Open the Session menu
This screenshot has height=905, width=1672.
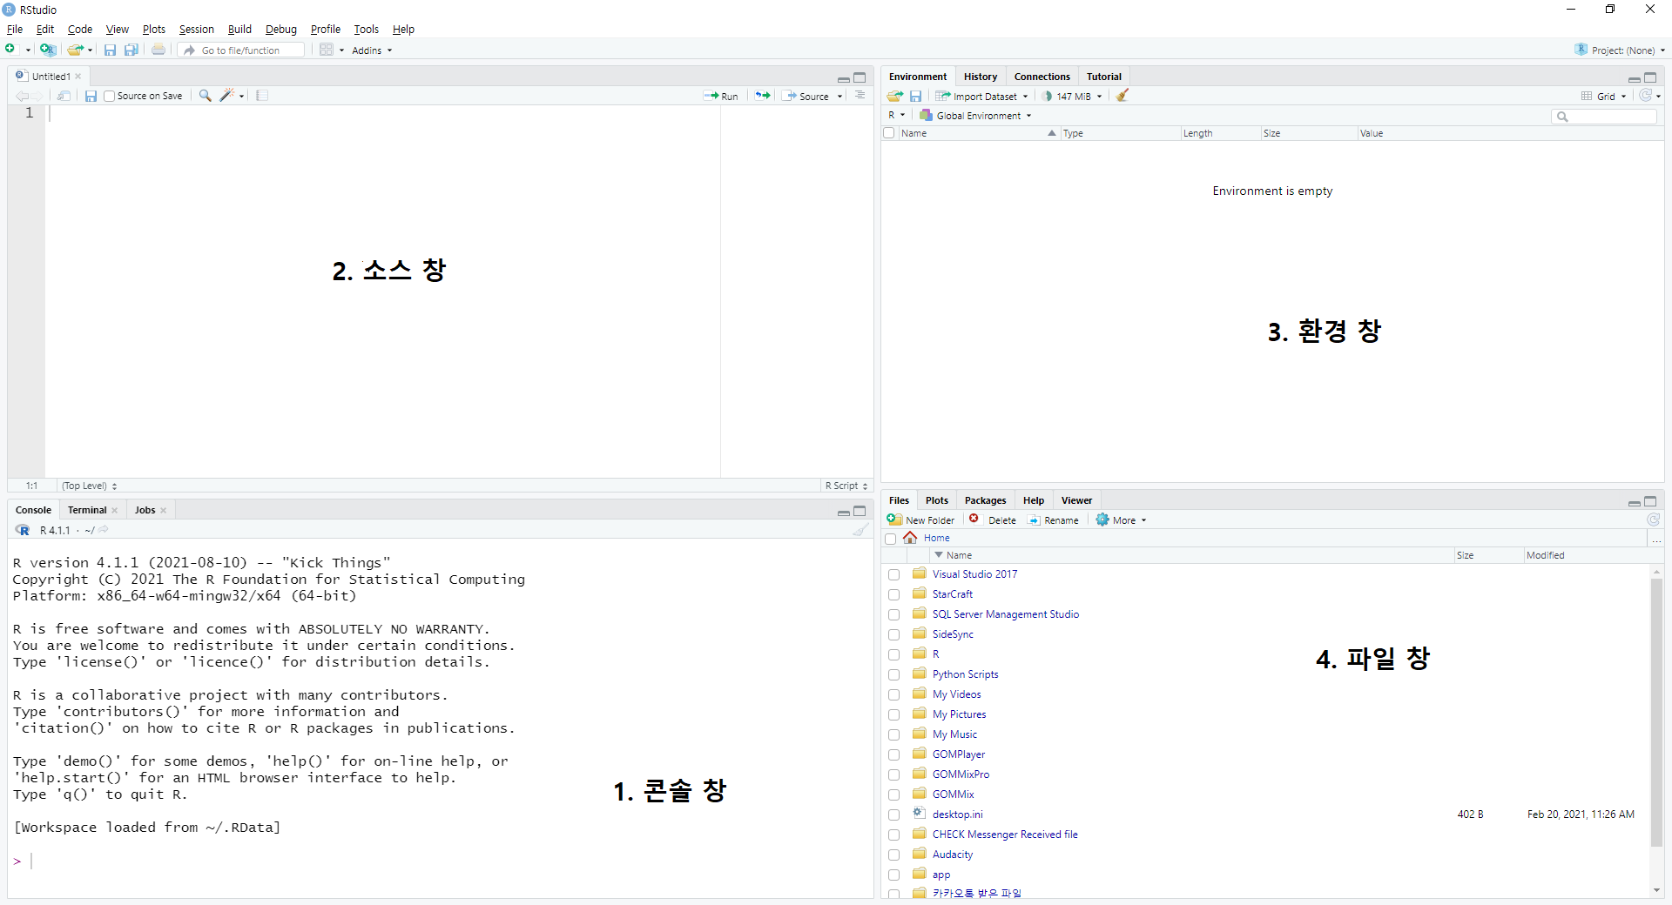tap(196, 29)
